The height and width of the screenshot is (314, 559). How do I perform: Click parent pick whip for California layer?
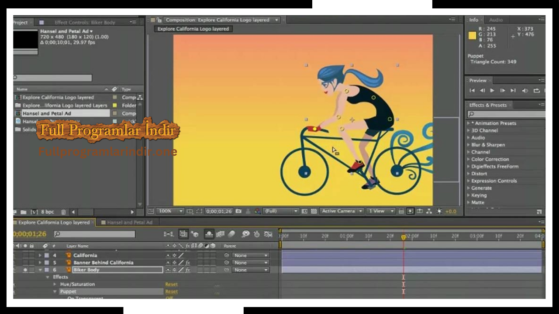coord(227,255)
